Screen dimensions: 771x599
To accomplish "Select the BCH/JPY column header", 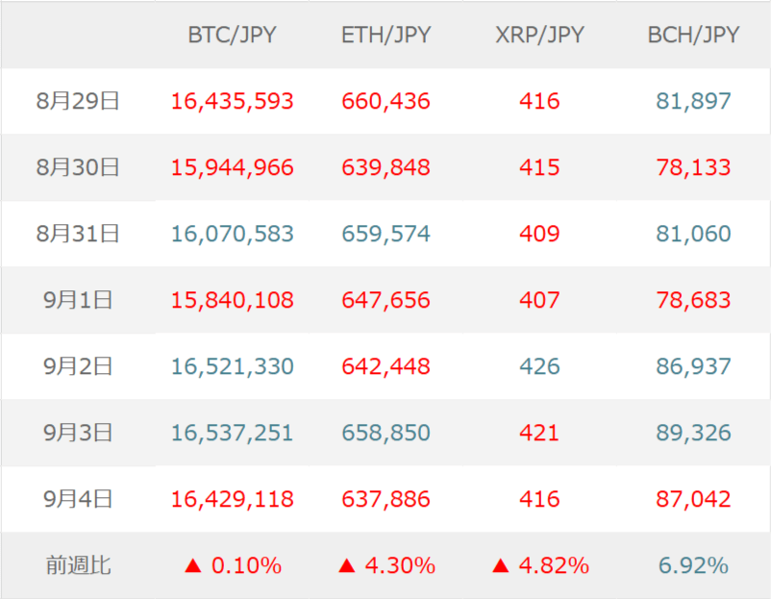I will (x=693, y=36).
